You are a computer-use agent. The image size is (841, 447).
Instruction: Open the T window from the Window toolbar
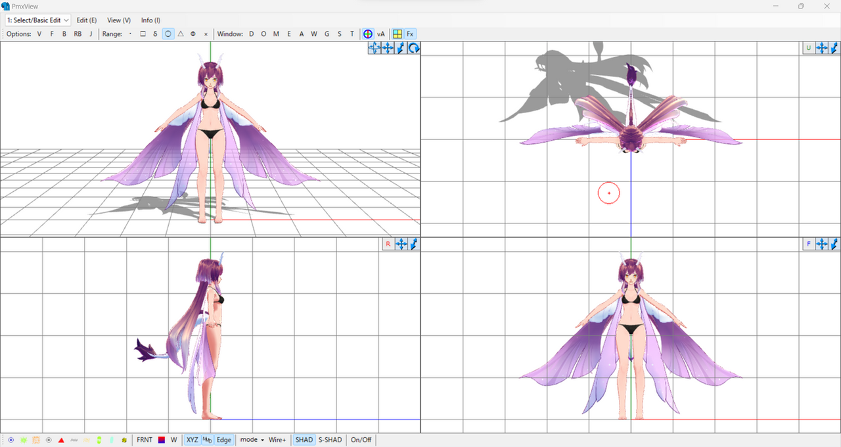tap(352, 34)
